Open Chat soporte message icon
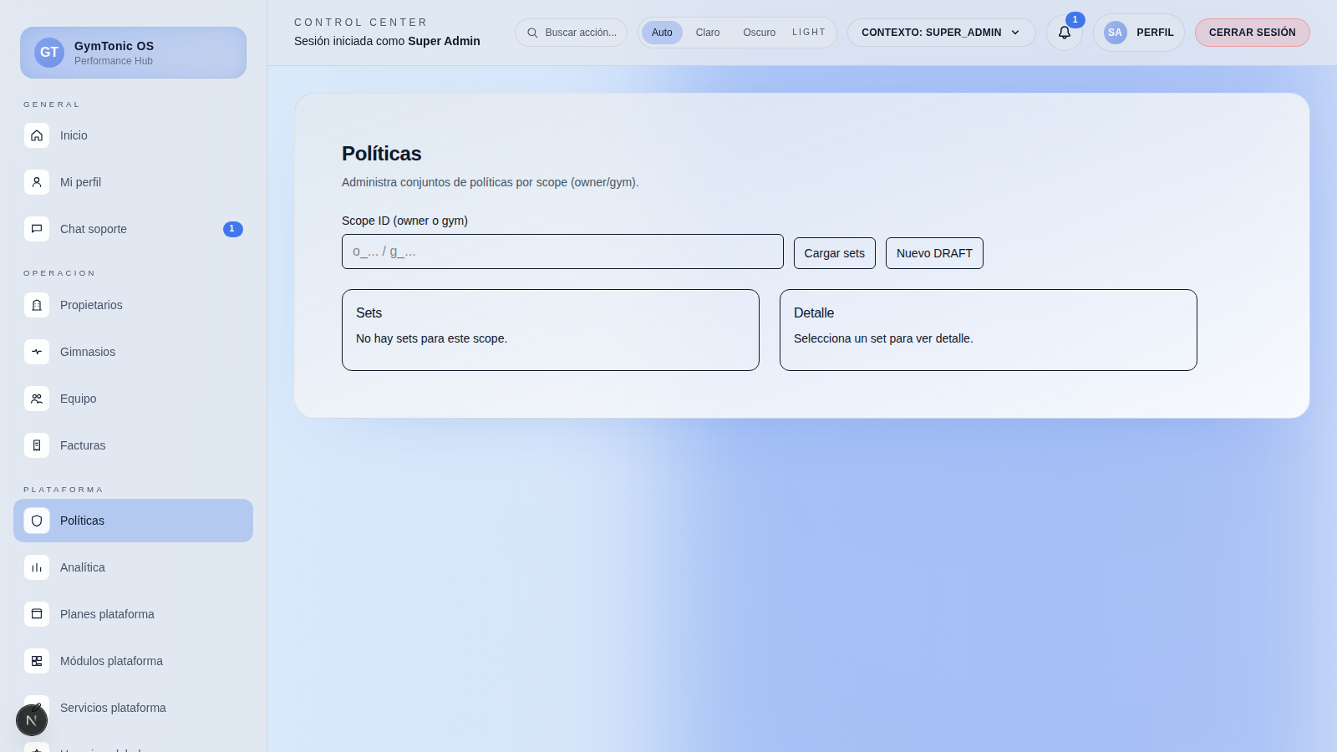This screenshot has width=1337, height=752. coord(37,229)
